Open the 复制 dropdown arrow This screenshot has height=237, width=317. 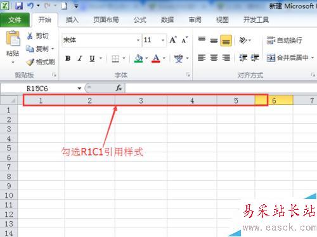tap(53, 49)
